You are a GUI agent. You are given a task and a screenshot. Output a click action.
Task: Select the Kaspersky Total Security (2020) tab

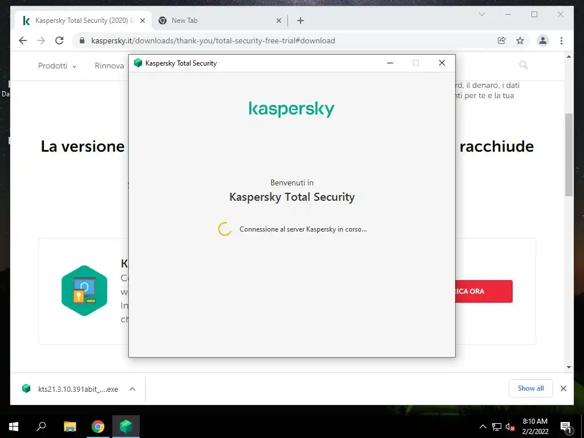pos(83,21)
